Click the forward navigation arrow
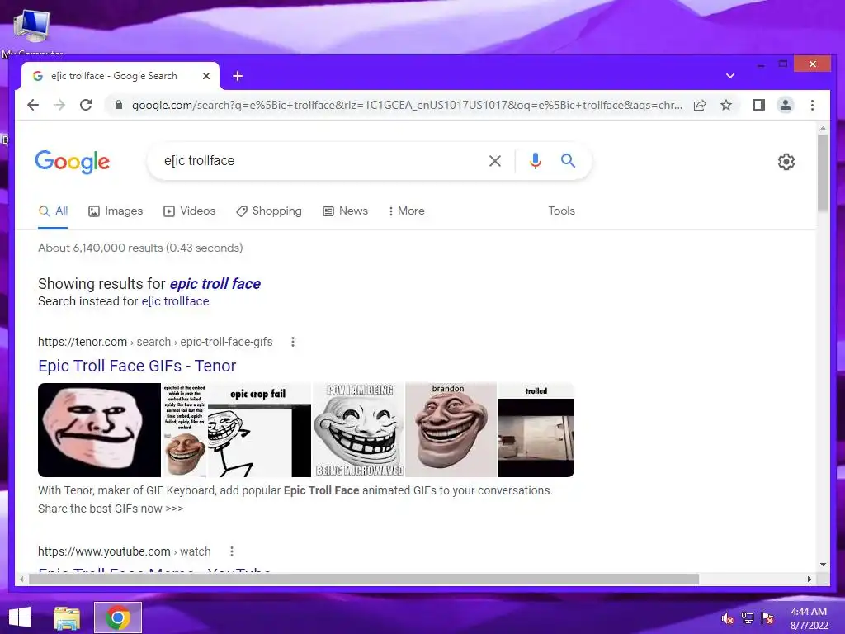 (x=59, y=105)
